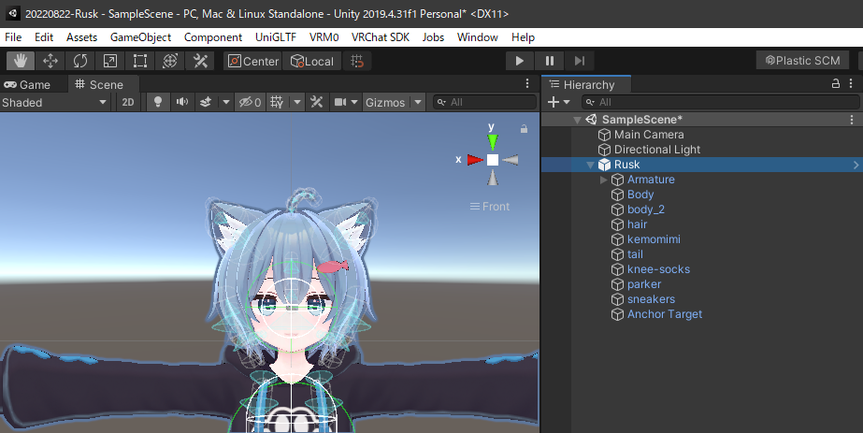Open scene view component tools icon
Screen dimensions: 863x433
(316, 102)
